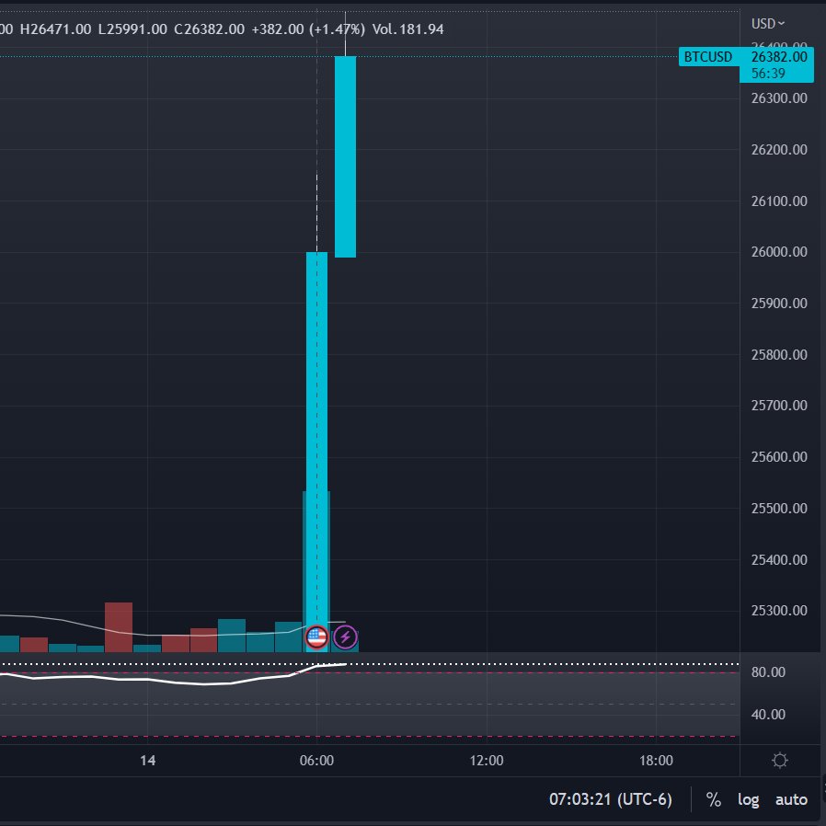Click the +382.00 (+1.47%) change value
826x826 pixels.
pyautogui.click(x=308, y=29)
